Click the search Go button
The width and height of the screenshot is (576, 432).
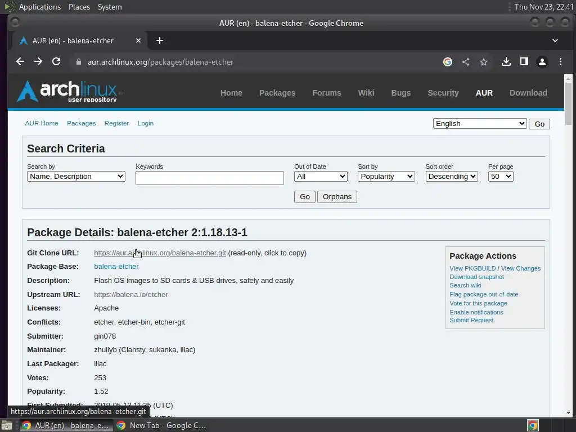(304, 196)
